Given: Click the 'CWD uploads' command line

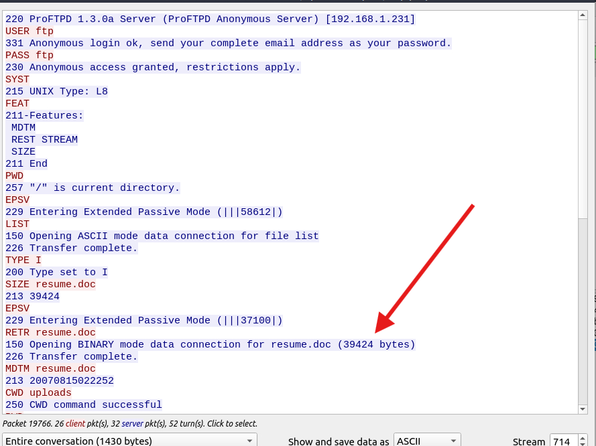Looking at the screenshot, I should 38,393.
